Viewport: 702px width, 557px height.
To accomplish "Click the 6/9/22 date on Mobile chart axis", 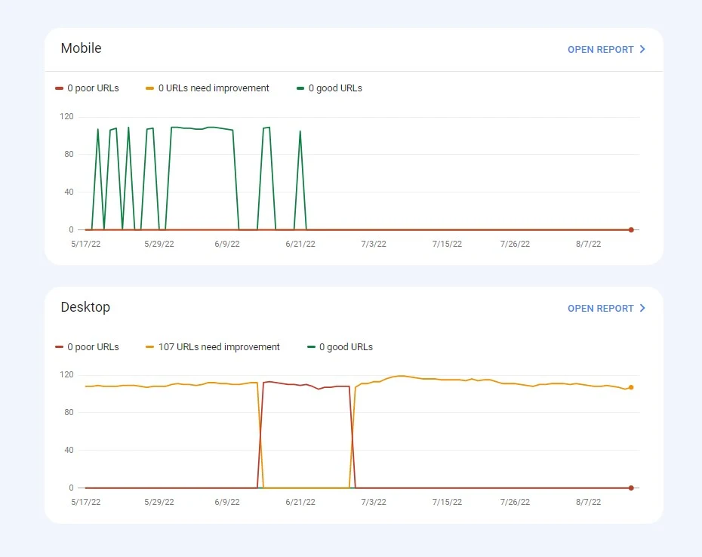I will click(x=227, y=244).
